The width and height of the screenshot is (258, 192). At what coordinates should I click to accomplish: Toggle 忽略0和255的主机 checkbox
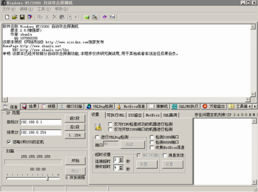click(x=9, y=142)
